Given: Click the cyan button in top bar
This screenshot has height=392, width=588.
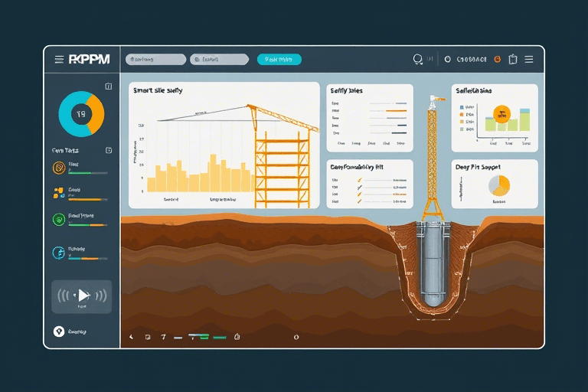Looking at the screenshot, I should coord(279,59).
